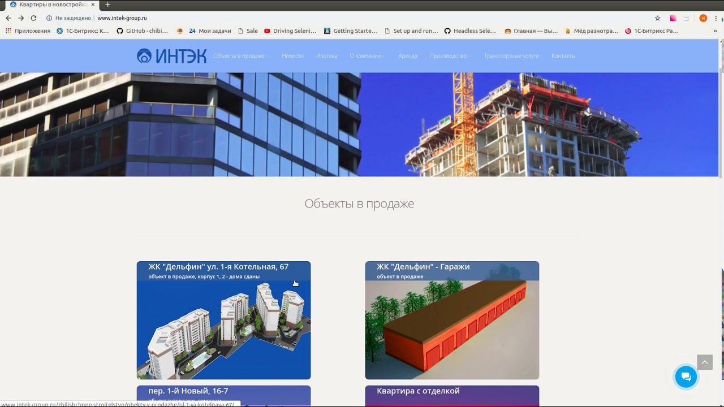Open the 24 Мои задачи bookmark
This screenshot has height=407, width=724.
click(x=210, y=31)
